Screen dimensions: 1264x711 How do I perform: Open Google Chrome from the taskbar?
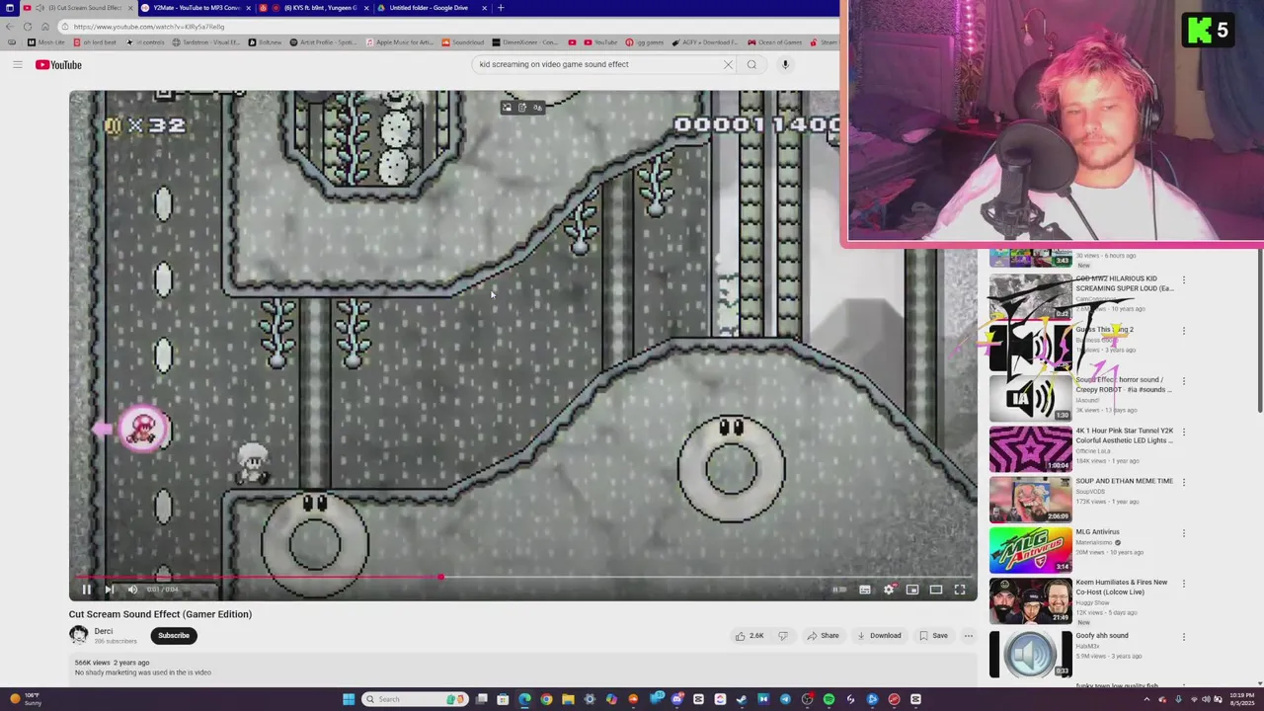point(546,699)
